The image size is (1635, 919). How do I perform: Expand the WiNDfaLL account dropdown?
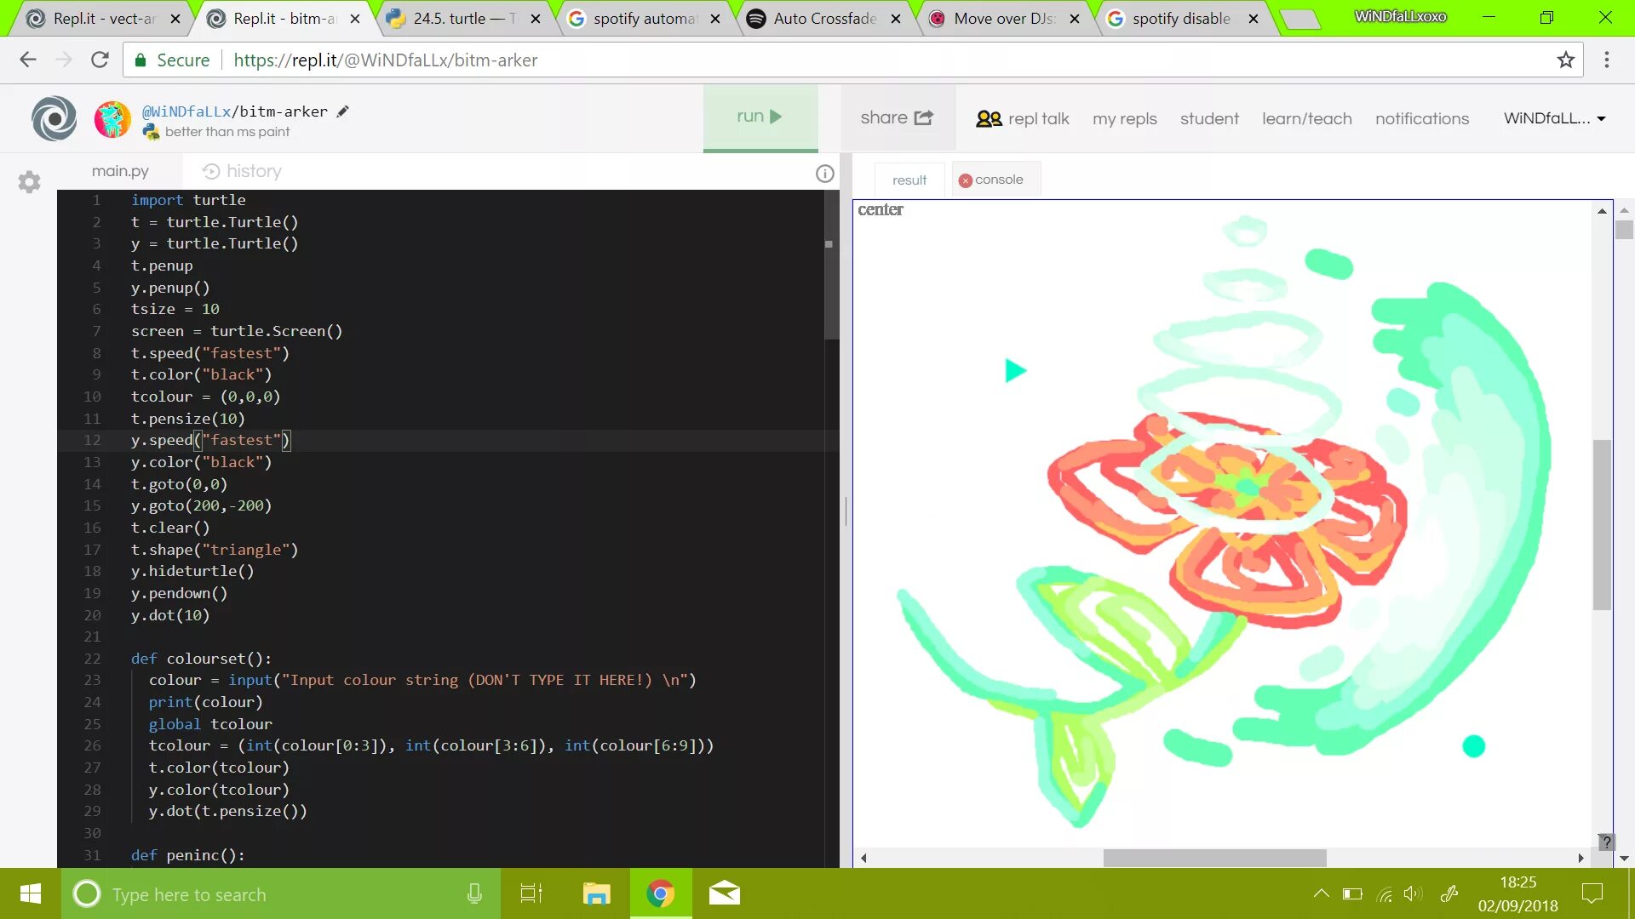click(1554, 118)
